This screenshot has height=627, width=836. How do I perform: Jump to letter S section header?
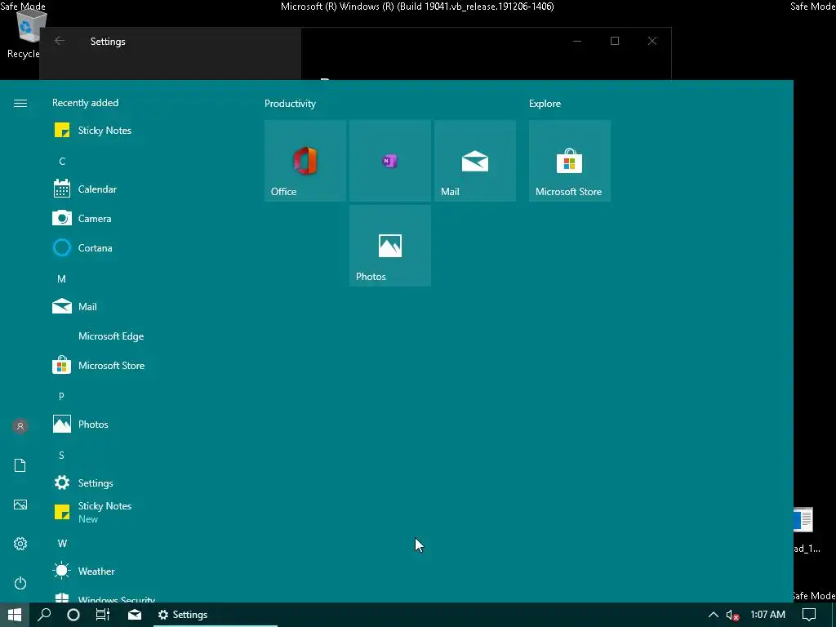(61, 455)
